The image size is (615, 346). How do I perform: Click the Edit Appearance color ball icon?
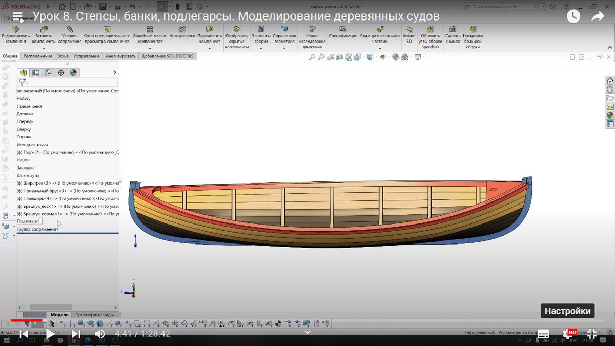point(396,57)
